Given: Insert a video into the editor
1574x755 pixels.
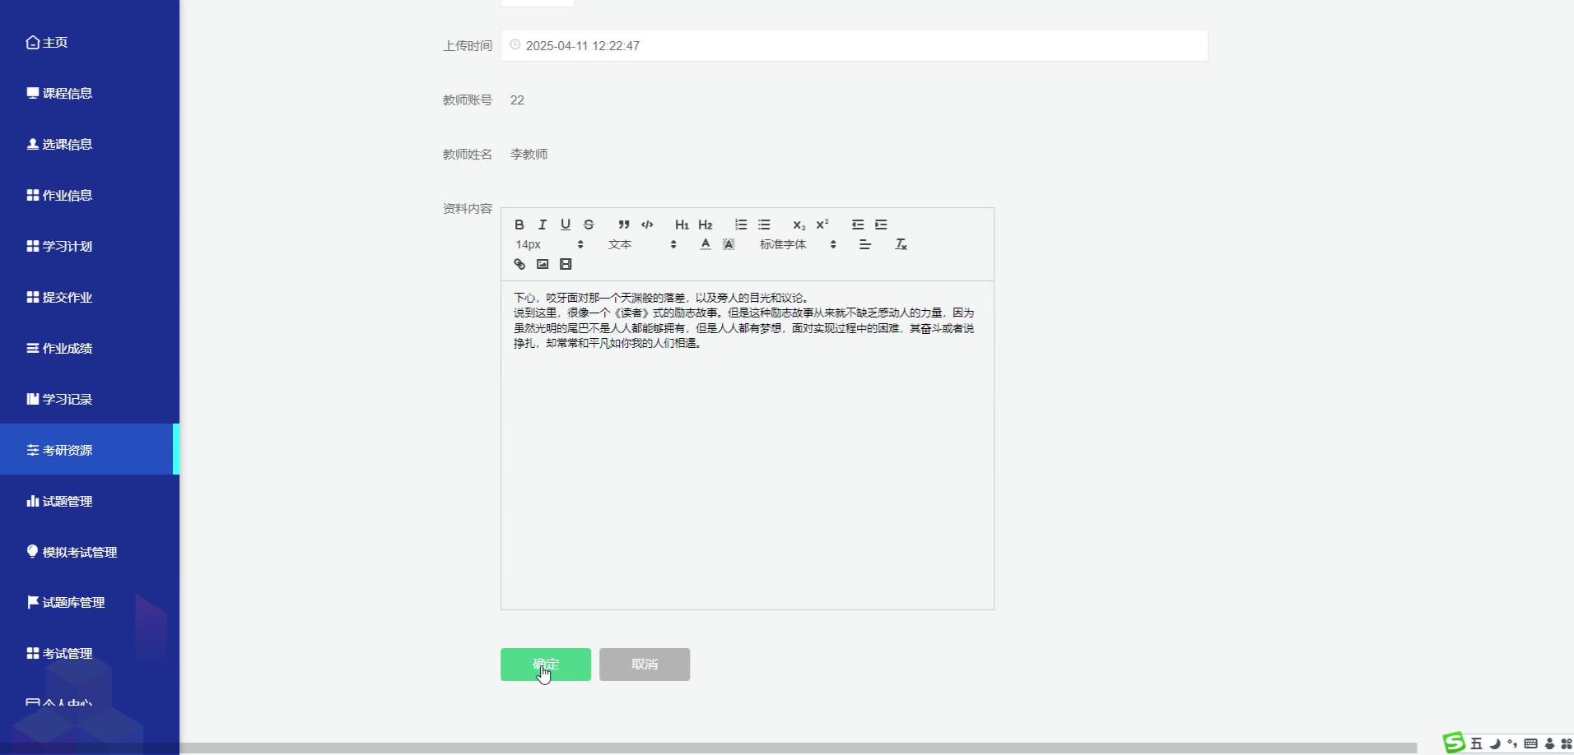Looking at the screenshot, I should point(565,264).
